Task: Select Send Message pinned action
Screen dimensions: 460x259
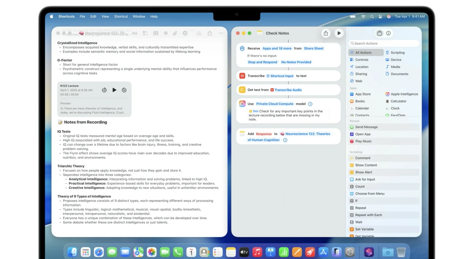Action: click(366, 127)
